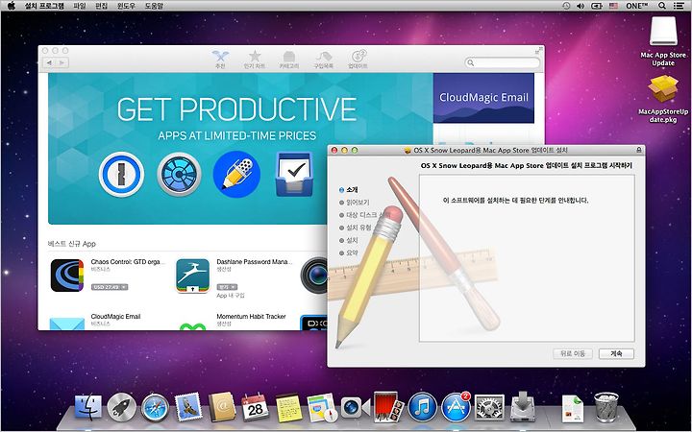This screenshot has width=692, height=432.
Task: Open the 파일 file menu
Action: (x=80, y=6)
